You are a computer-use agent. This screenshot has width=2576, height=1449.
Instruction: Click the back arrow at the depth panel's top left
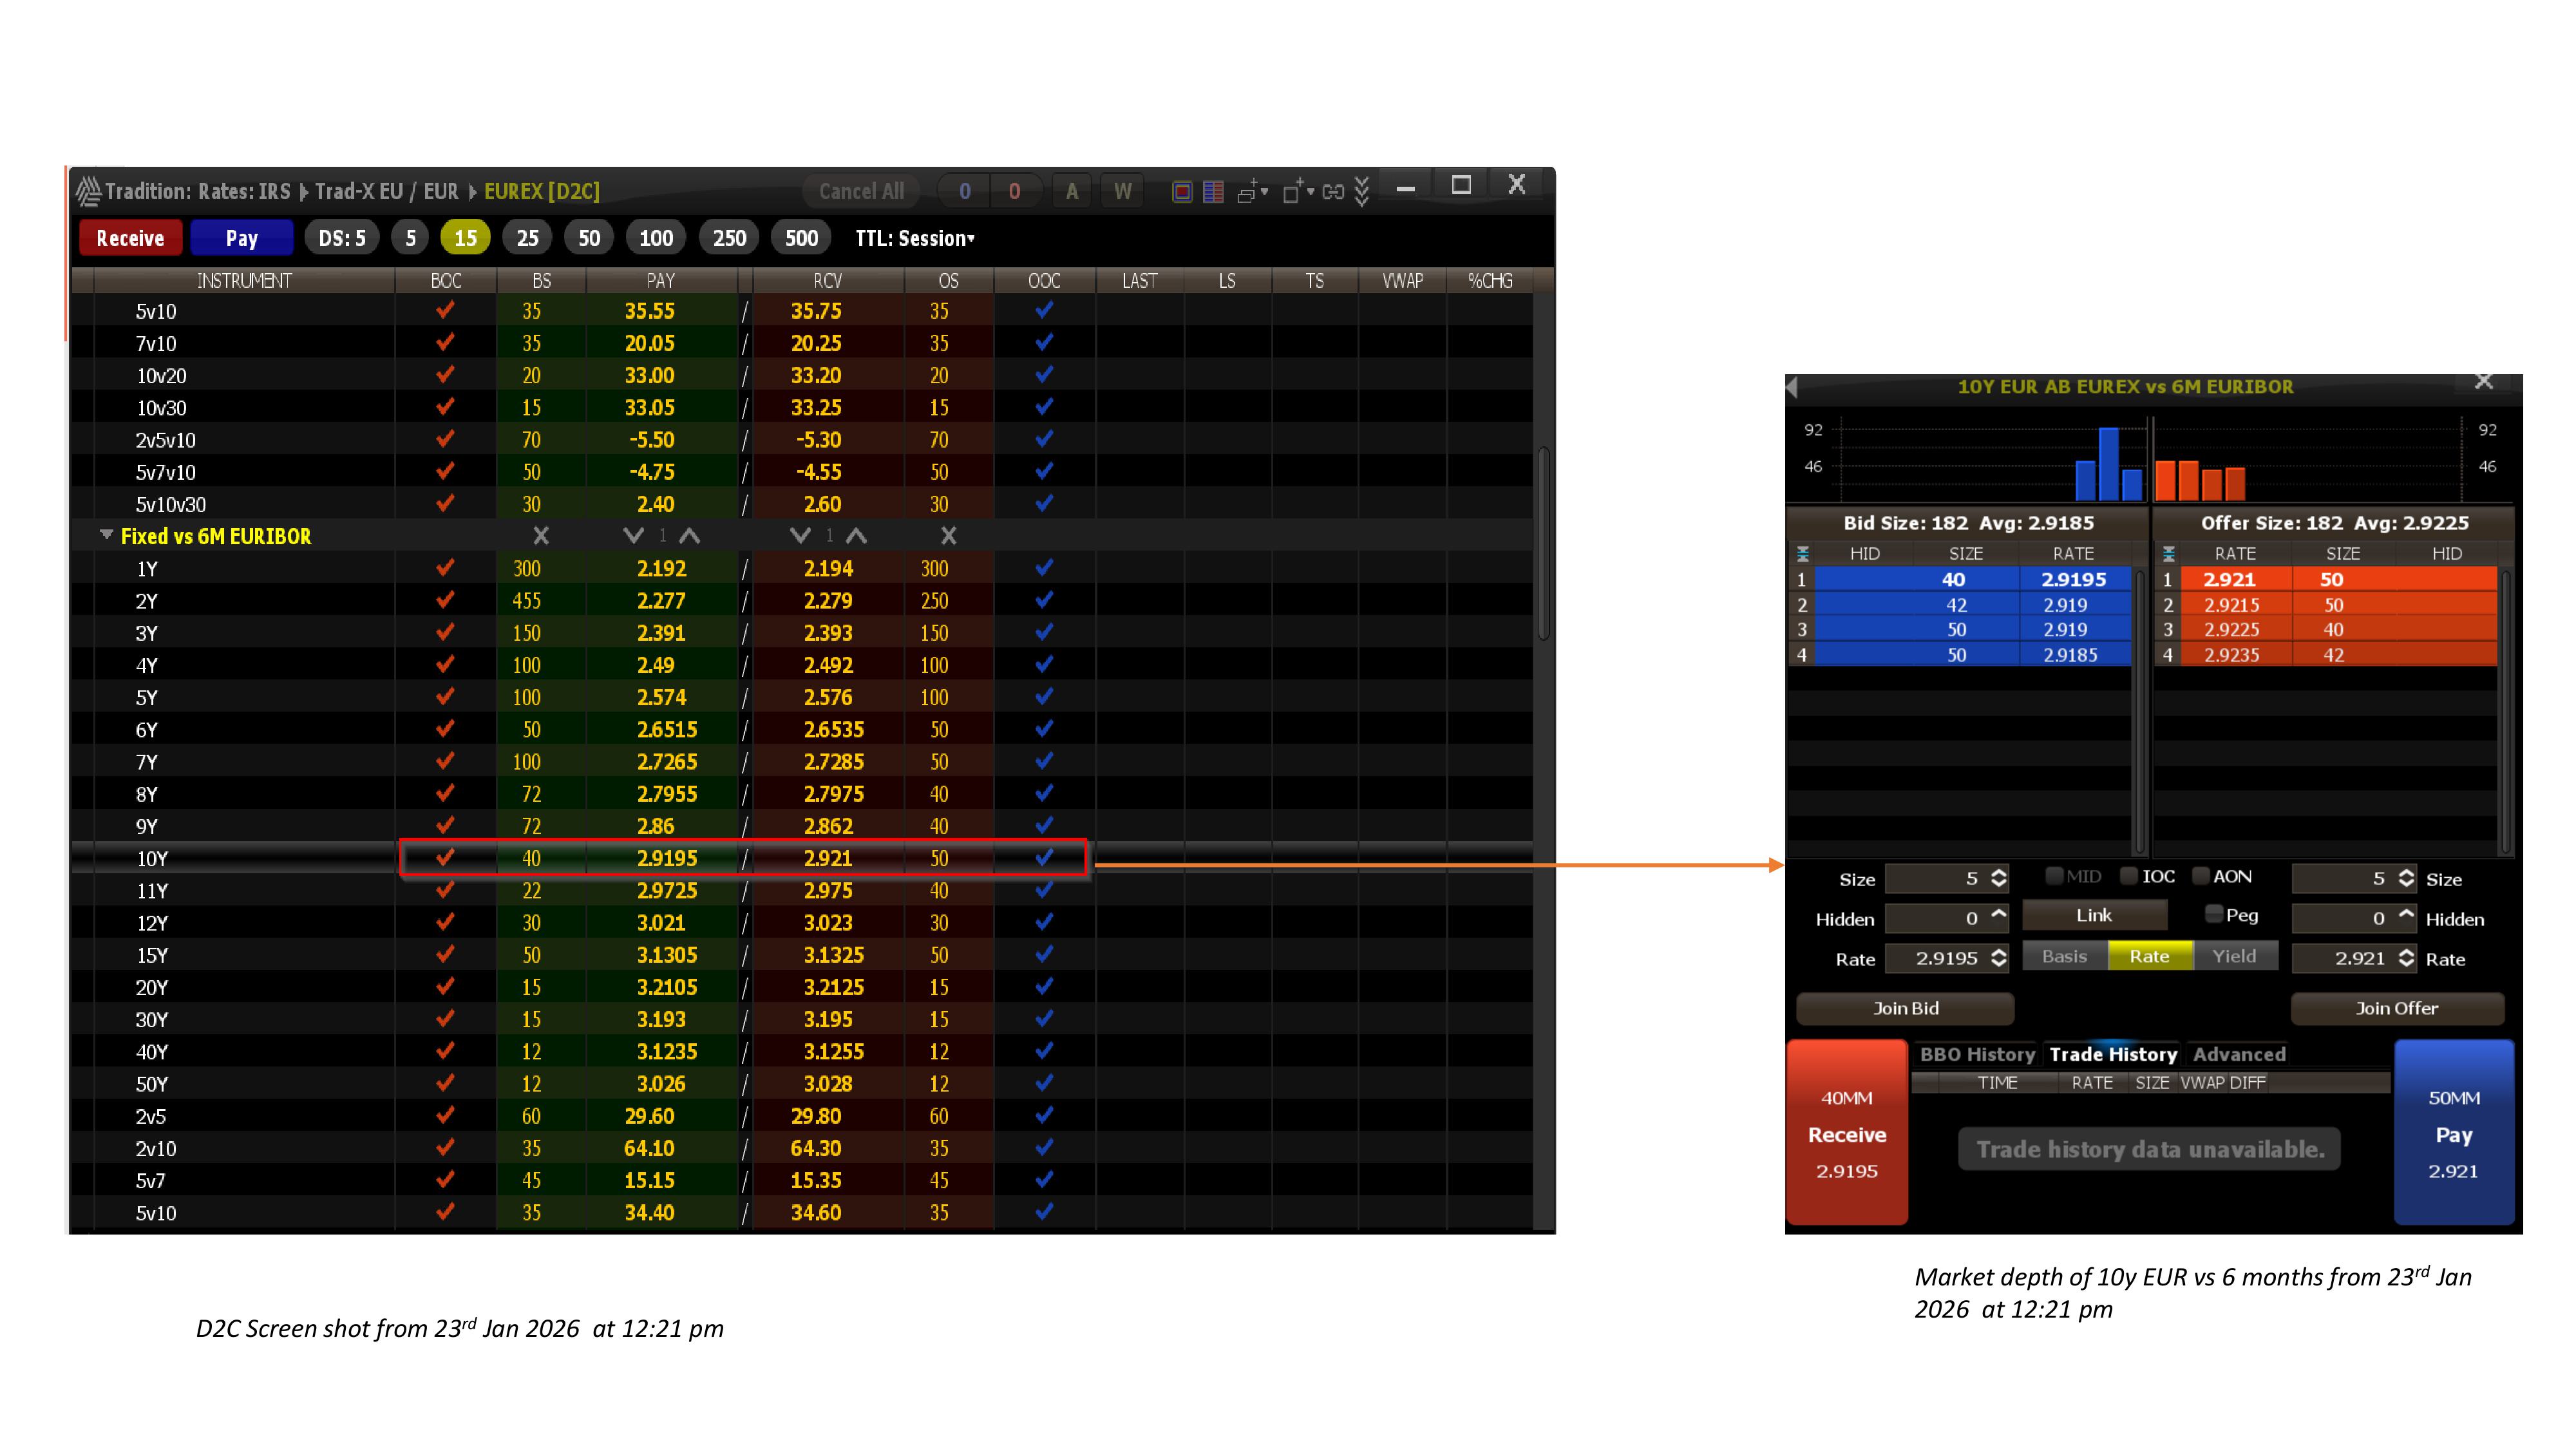coord(1793,387)
